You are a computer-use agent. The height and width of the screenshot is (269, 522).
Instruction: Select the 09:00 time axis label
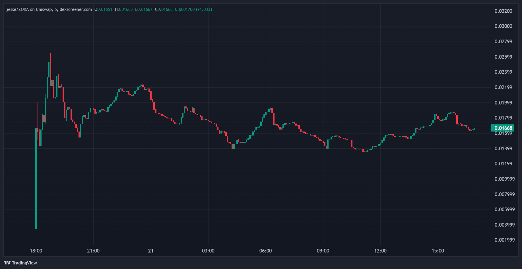tap(323, 251)
